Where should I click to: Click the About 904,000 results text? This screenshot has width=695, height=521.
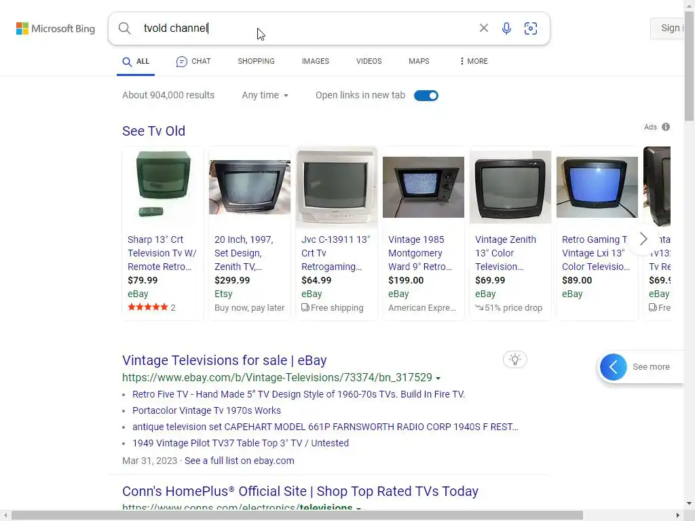[x=168, y=95]
